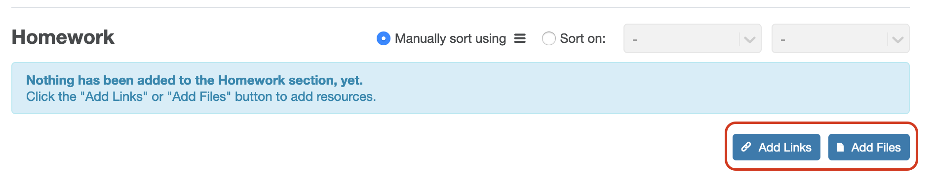
Task: Open the second Sort on dropdown field
Action: point(840,38)
